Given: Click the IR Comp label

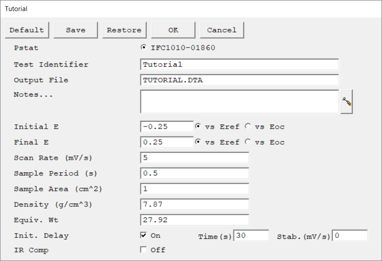Looking at the screenshot, I should click(31, 250).
